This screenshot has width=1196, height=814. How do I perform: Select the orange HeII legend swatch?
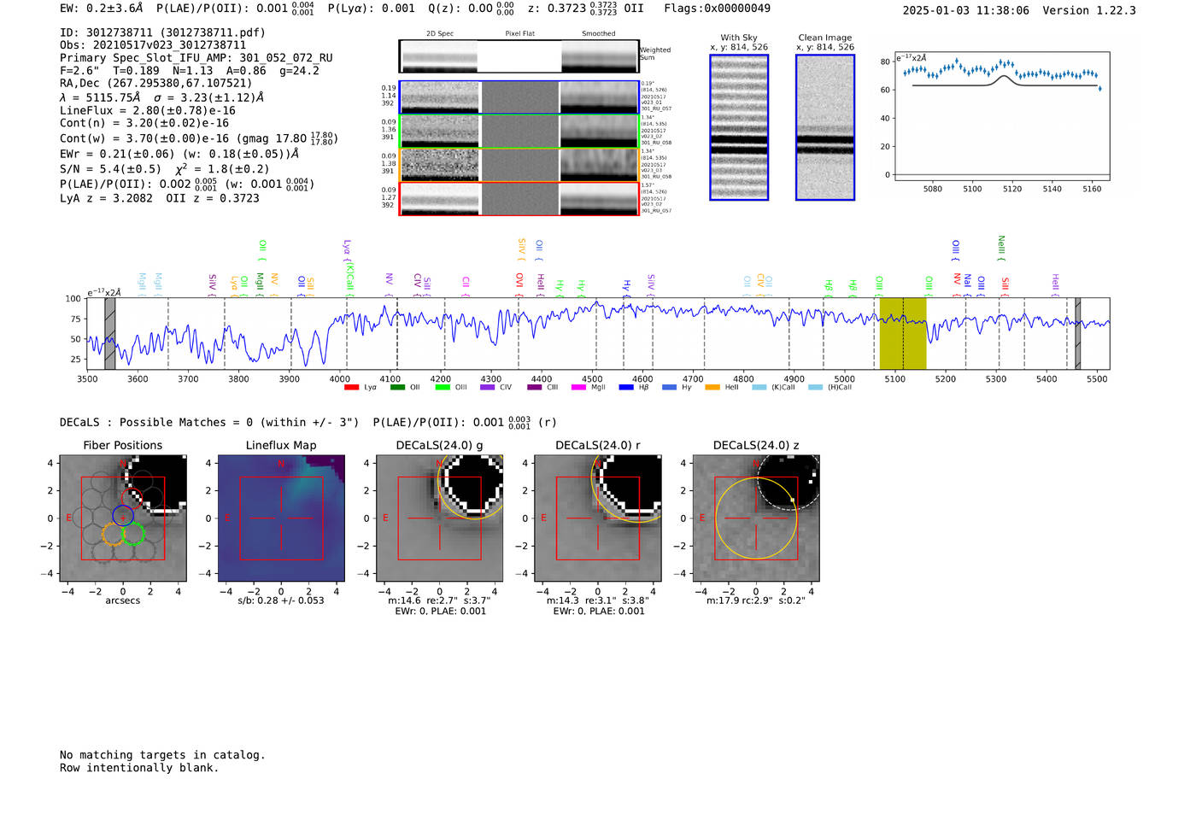tap(712, 388)
